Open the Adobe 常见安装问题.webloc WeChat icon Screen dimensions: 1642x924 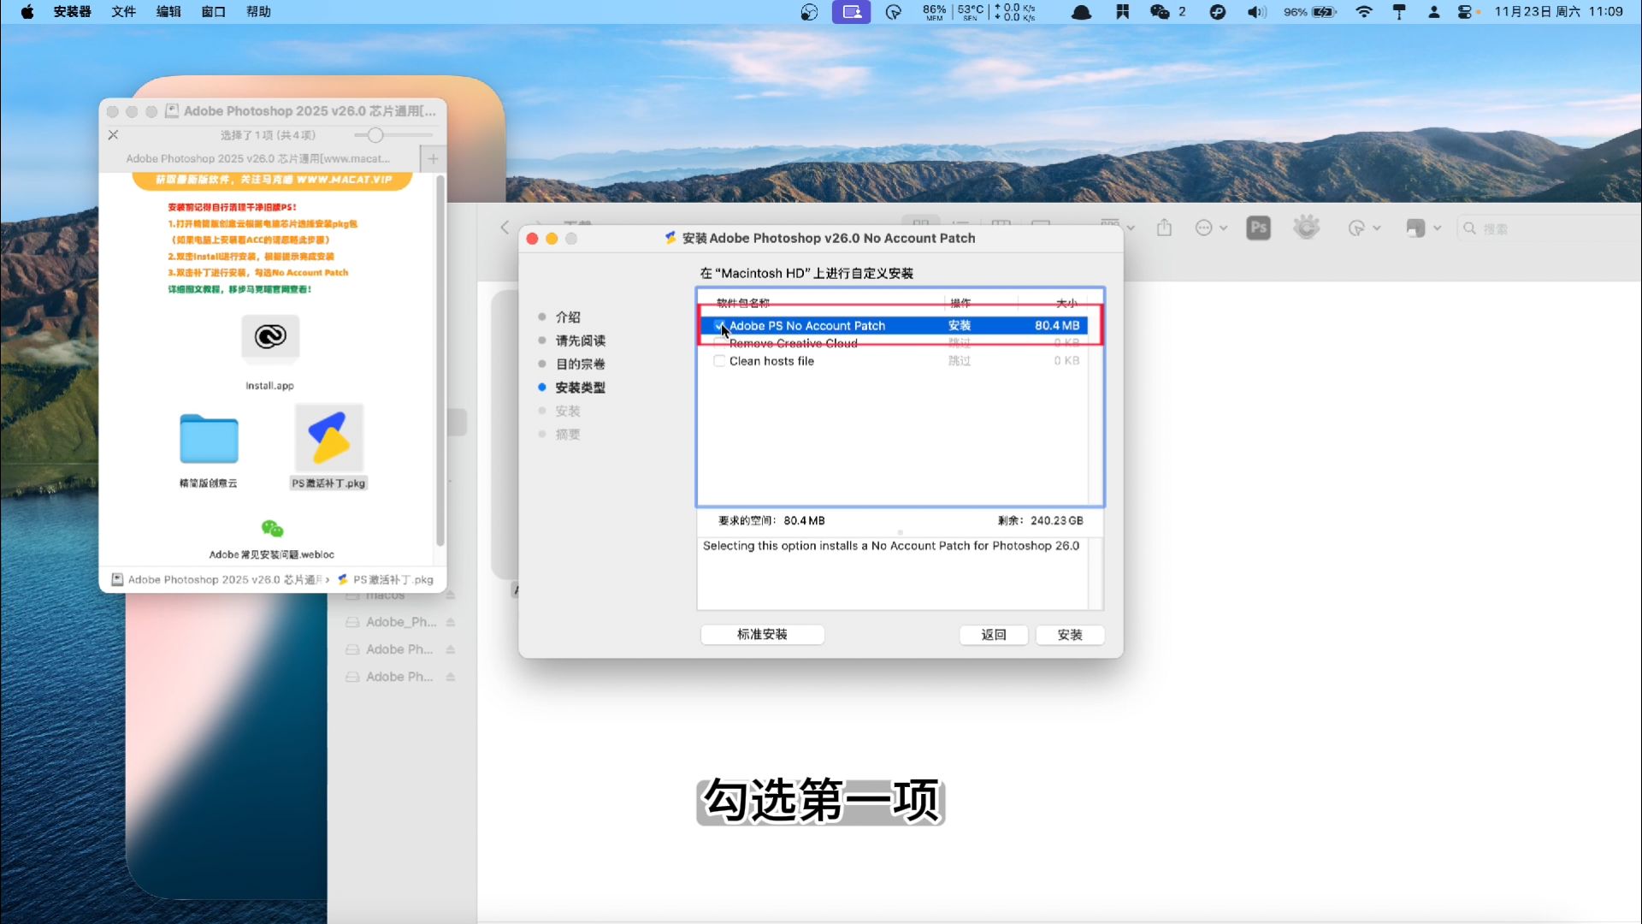click(x=272, y=529)
